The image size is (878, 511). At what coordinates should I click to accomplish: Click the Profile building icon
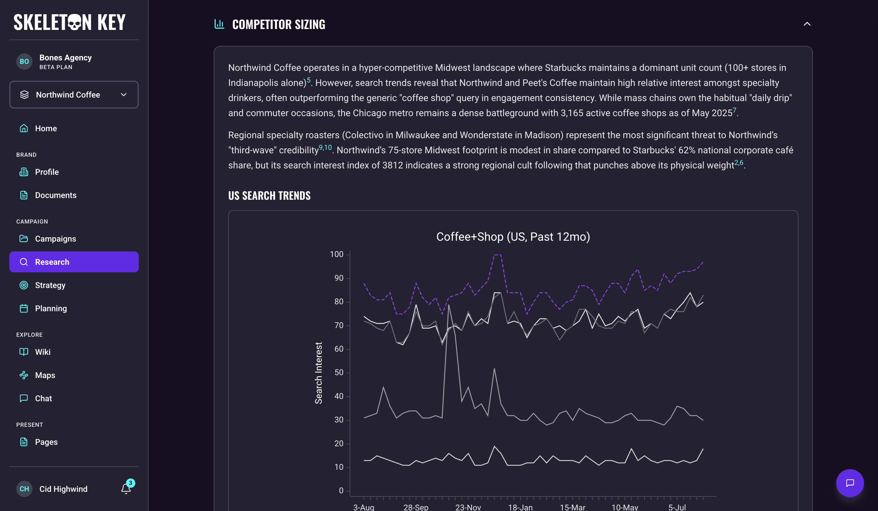pyautogui.click(x=24, y=172)
